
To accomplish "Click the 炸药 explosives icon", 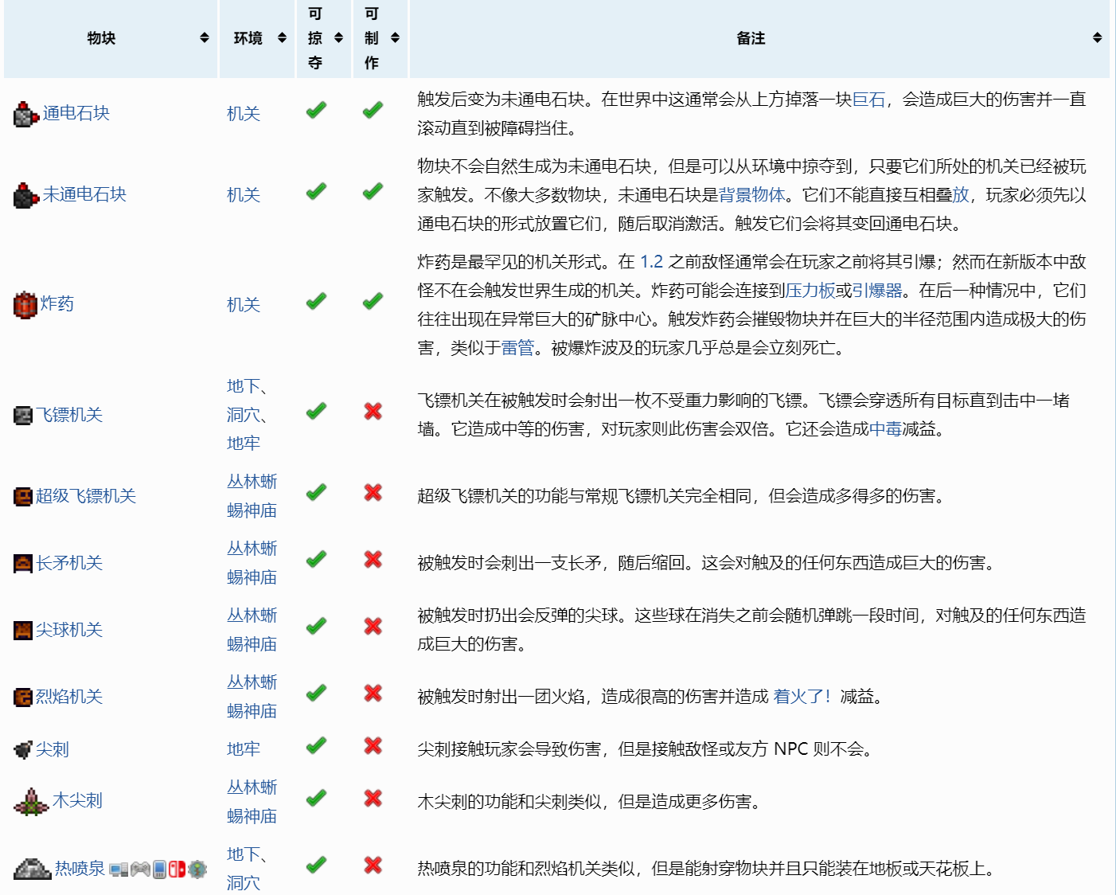I will pyautogui.click(x=25, y=304).
